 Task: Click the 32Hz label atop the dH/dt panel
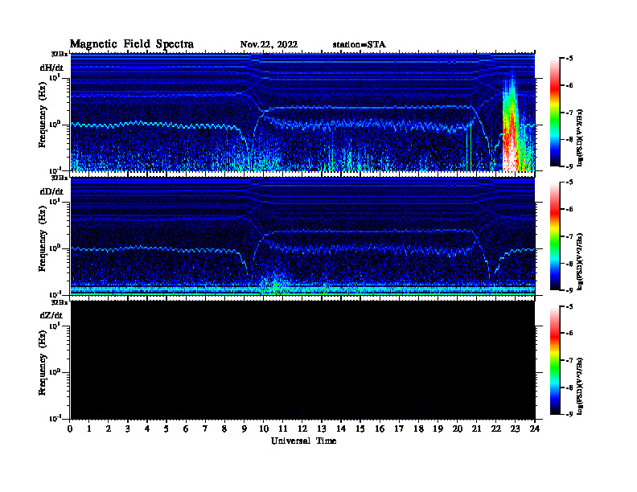click(x=60, y=54)
